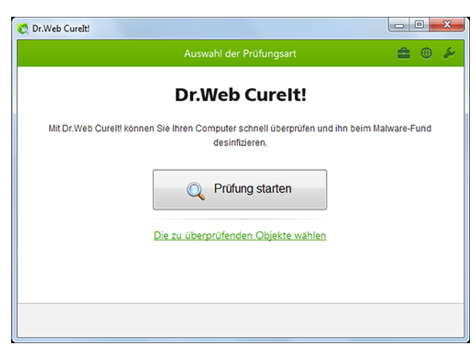Image resolution: width=476 pixels, height=357 pixels.
Task: Open 'Die zu überprüfenden Objekte wählen' link
Action: [240, 236]
